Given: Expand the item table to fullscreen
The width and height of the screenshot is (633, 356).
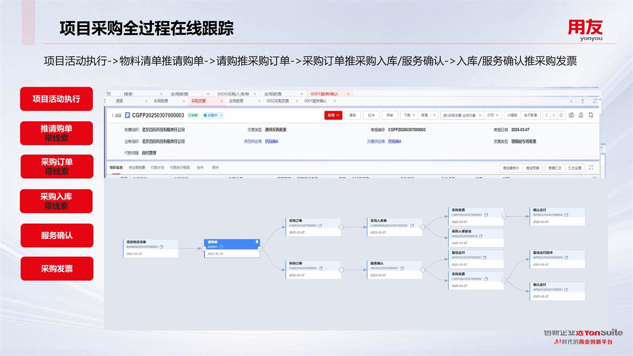Looking at the screenshot, I should click(590, 168).
